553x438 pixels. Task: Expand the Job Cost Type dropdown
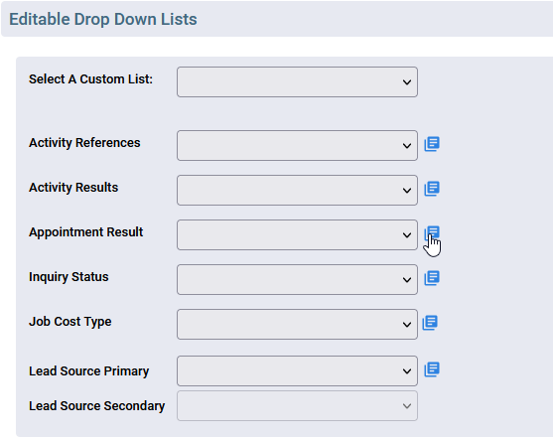[x=297, y=325]
